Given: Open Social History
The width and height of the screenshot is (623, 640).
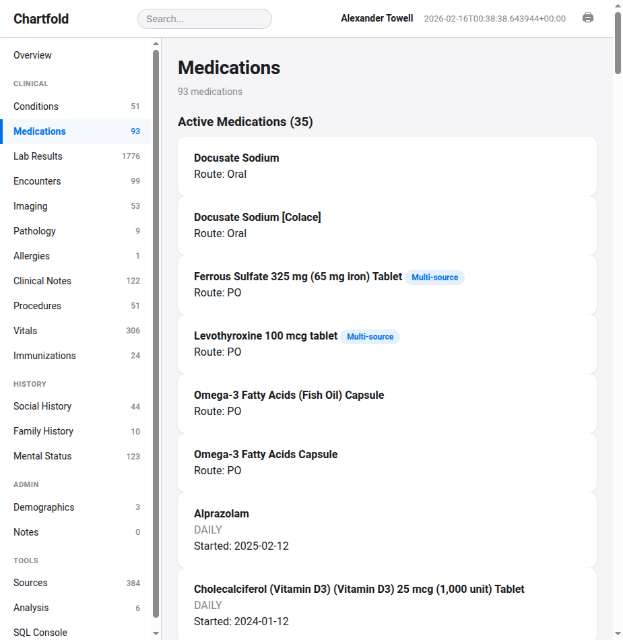Looking at the screenshot, I should click(42, 406).
